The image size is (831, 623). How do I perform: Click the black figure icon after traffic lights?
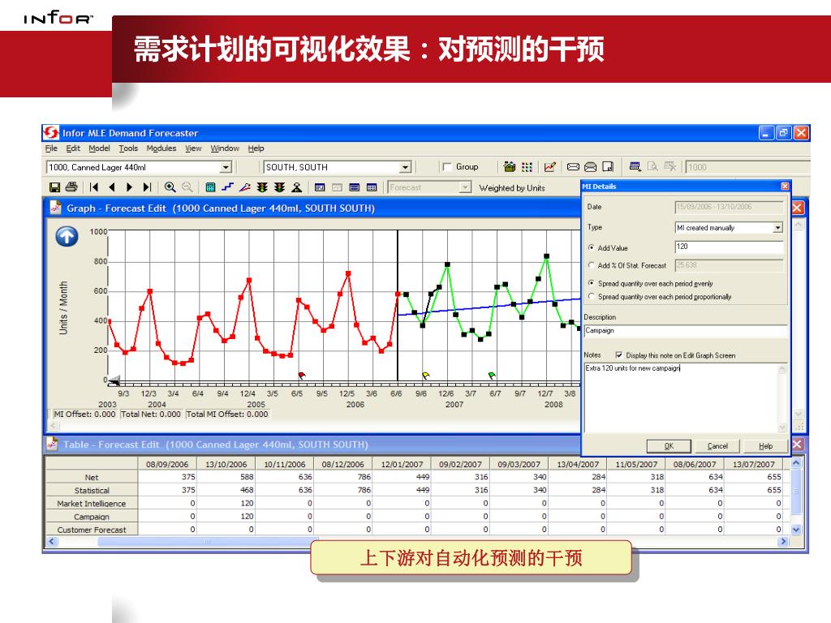click(297, 187)
